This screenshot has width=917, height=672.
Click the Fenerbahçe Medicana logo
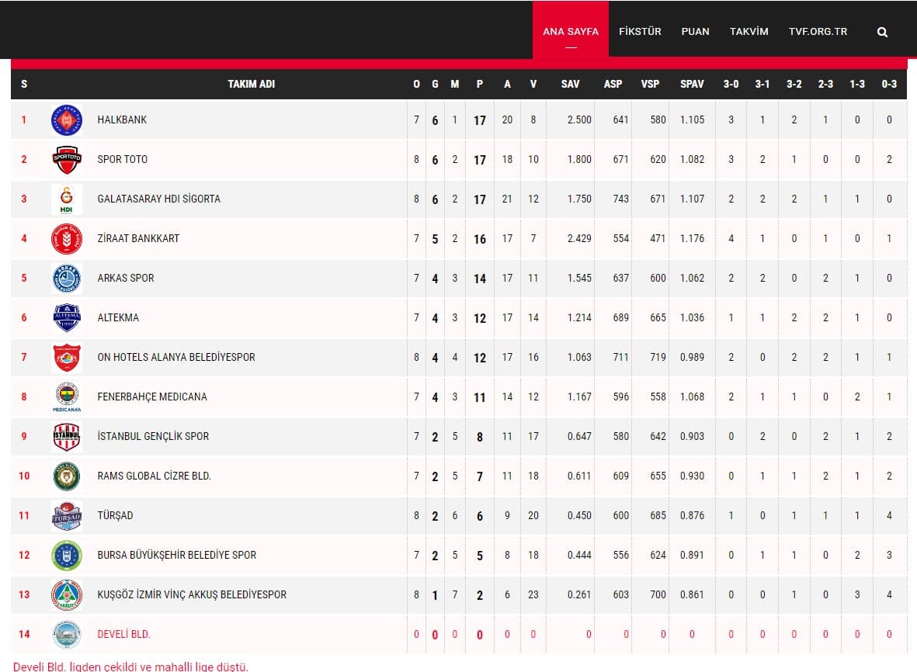[x=66, y=397]
